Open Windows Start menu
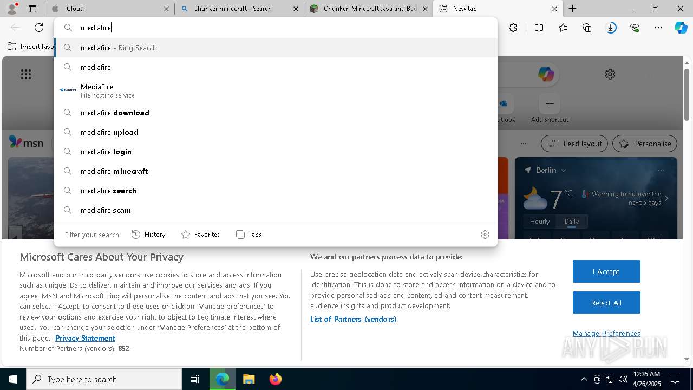Screen dimensions: 693x390 point(13,379)
